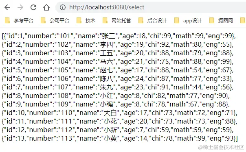Image resolution: width=246 pixels, height=152 pixels.
Task: Open the 公司平台 bookmark folder
Action: (55, 20)
